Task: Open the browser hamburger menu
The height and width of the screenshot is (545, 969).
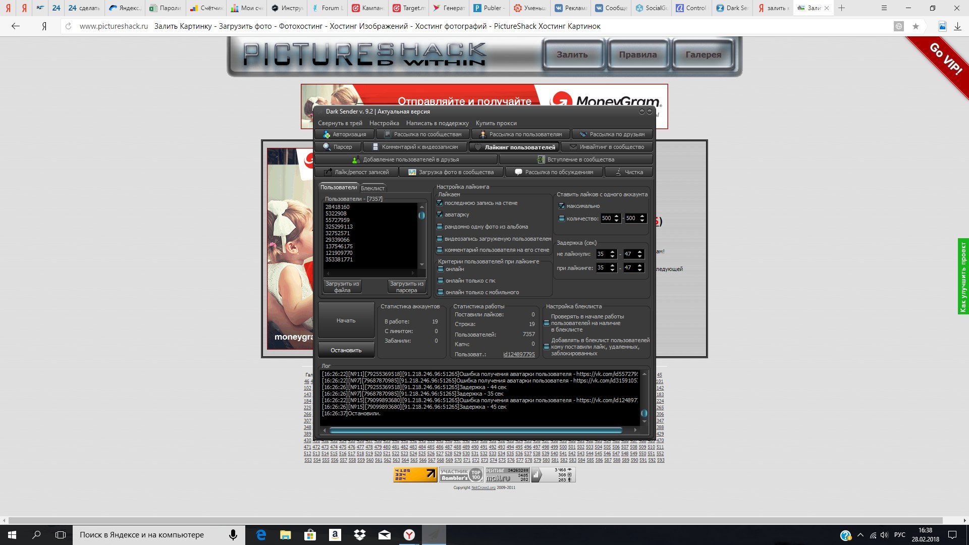Action: pyautogui.click(x=884, y=8)
